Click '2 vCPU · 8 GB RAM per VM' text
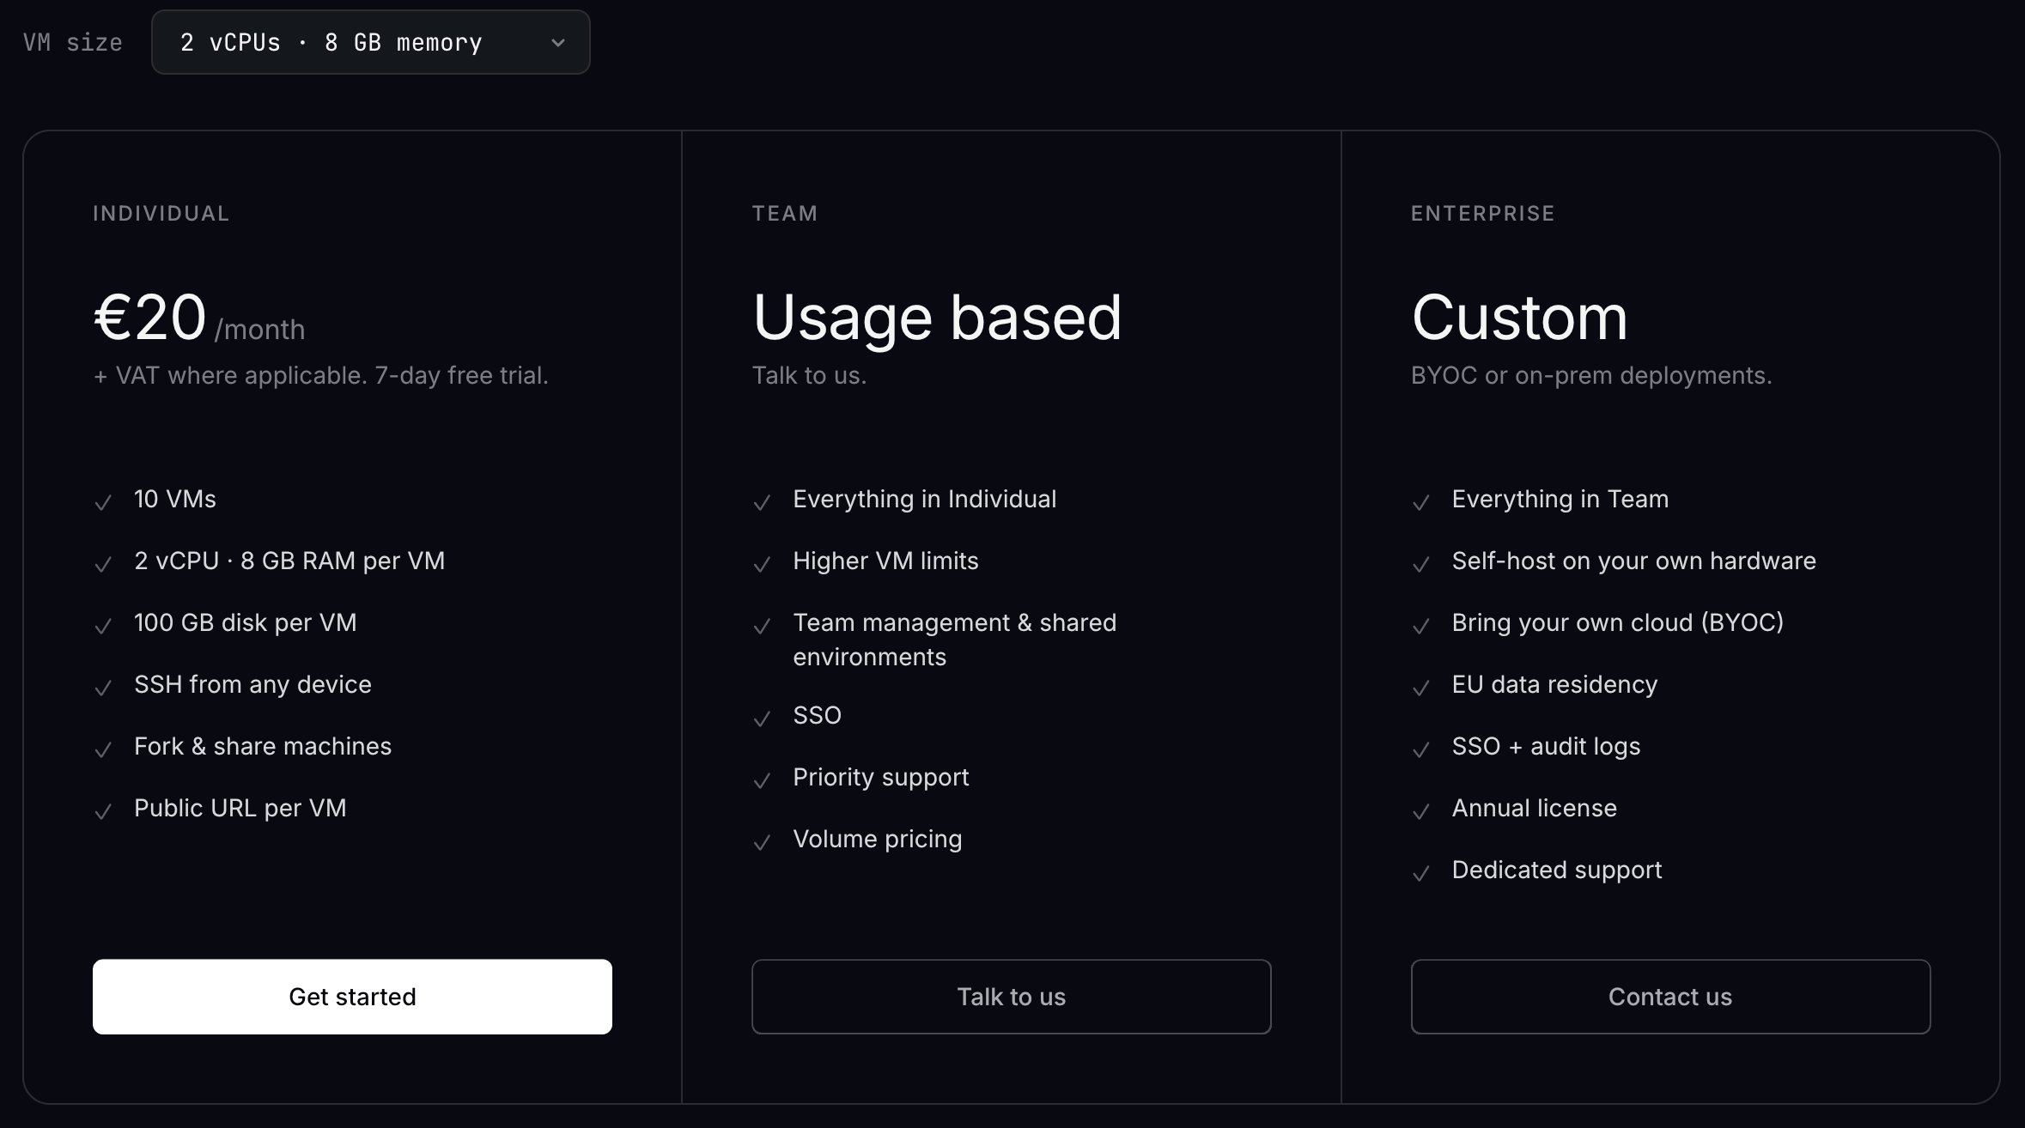The image size is (2025, 1128). click(x=289, y=561)
